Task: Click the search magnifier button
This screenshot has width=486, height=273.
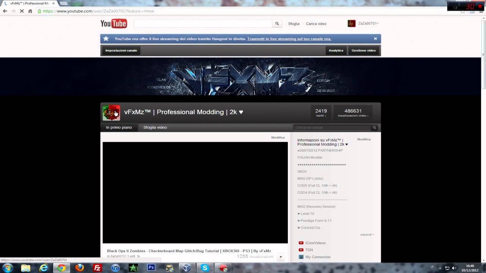Action: click(x=277, y=24)
